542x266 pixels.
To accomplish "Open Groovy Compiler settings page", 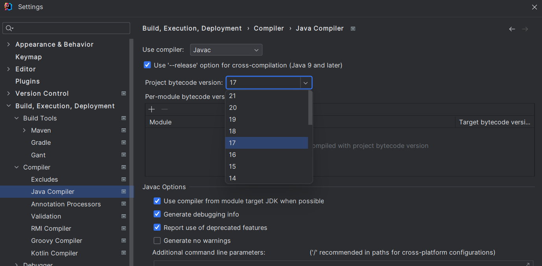I will 57,240.
